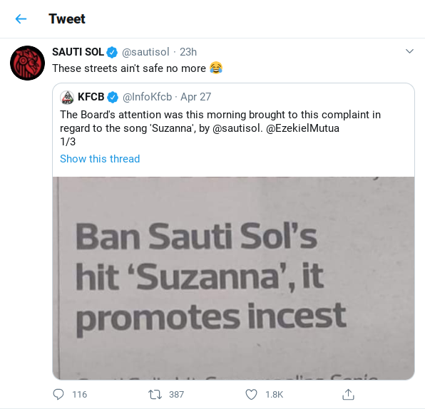Go back using the left arrow
Screen dimensions: 425x409
pos(21,19)
